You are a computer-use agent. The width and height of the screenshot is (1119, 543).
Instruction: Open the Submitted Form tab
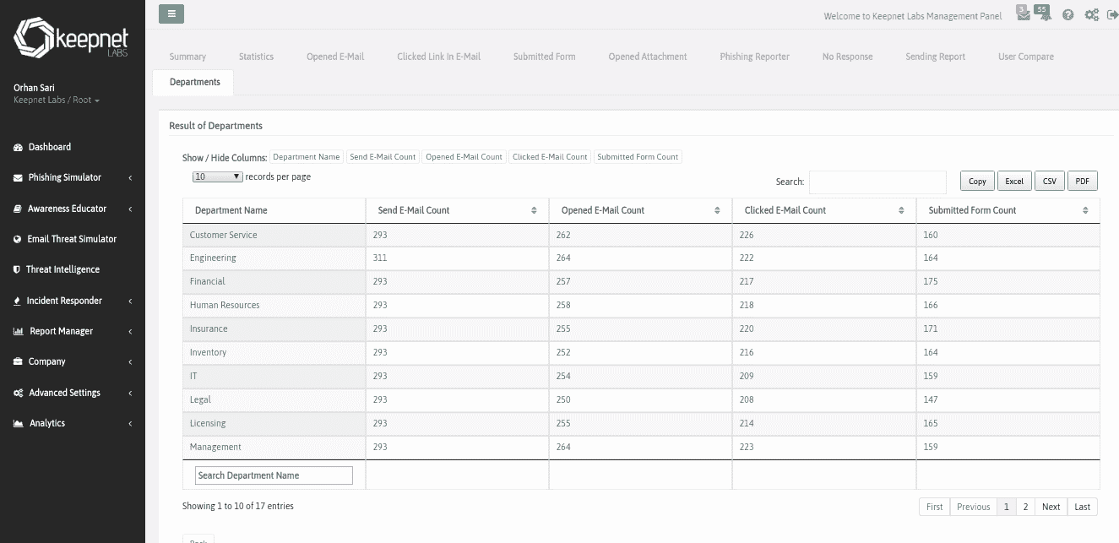click(x=544, y=57)
